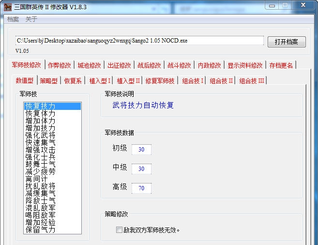Select 增加技力 in the skill list

[x=52, y=128]
